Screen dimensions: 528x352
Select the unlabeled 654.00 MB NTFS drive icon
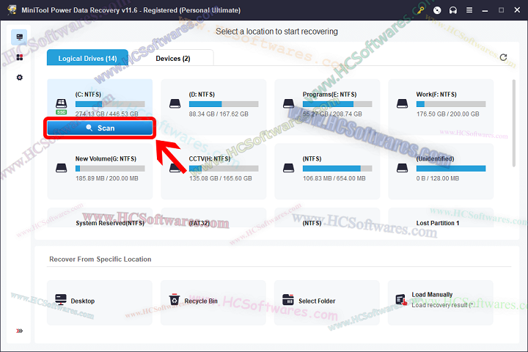coord(289,168)
